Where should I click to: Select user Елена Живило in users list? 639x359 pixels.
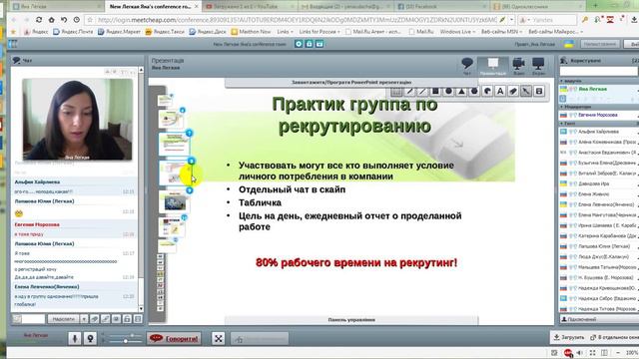pos(599,194)
